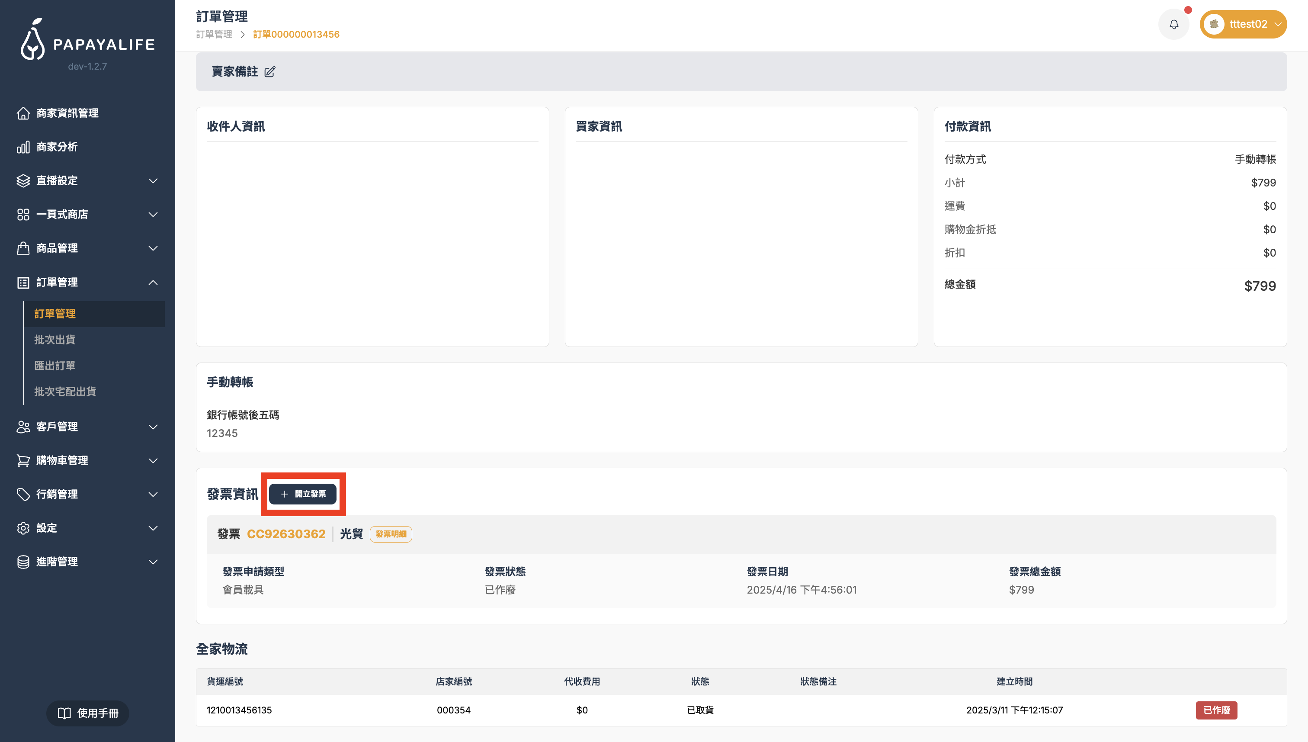The width and height of the screenshot is (1308, 742).
Task: Click the 購物車管理 cart icon
Action: (23, 461)
